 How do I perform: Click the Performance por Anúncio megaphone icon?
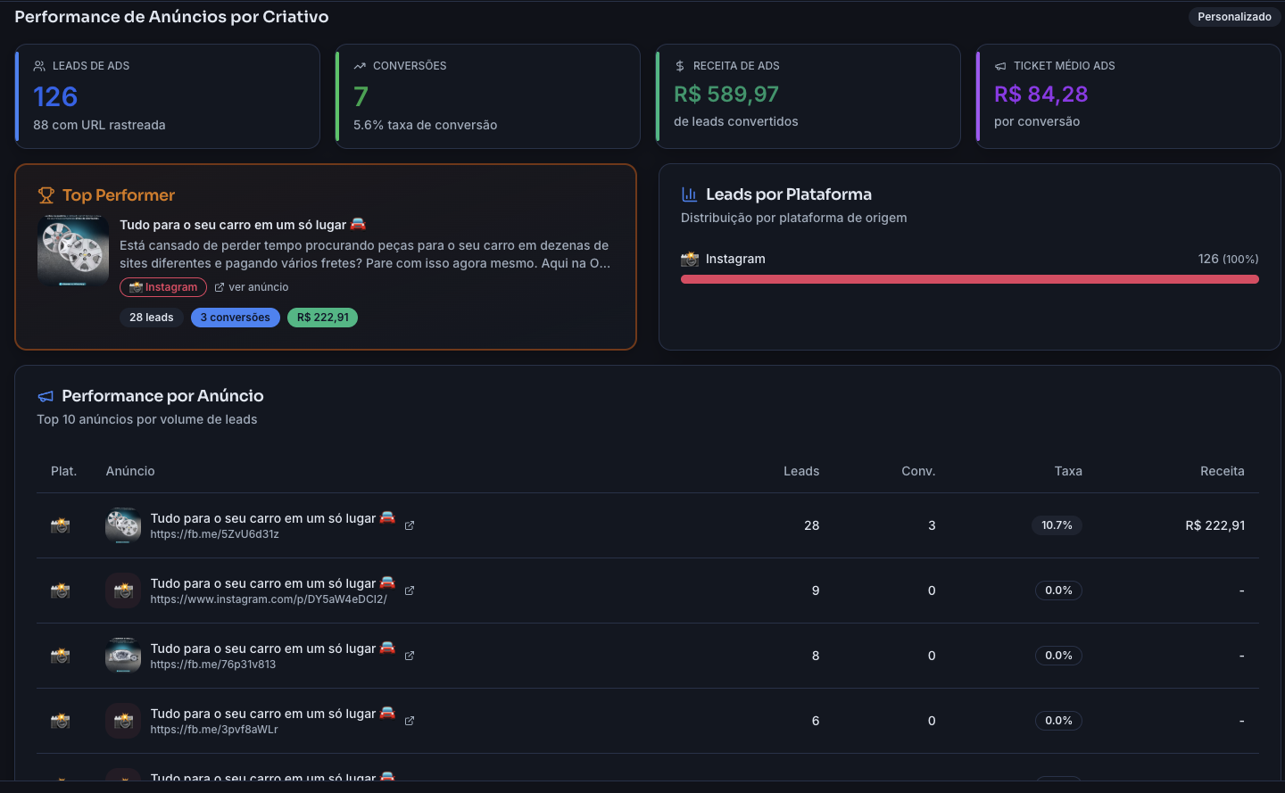(x=46, y=396)
